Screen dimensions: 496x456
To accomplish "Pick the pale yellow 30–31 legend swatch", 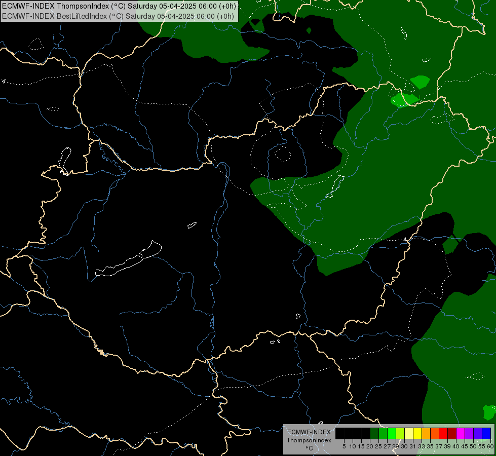I will tap(409, 433).
